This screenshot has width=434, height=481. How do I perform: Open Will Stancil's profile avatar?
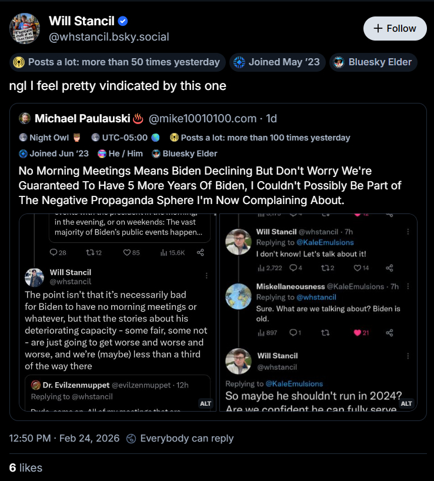point(25,29)
